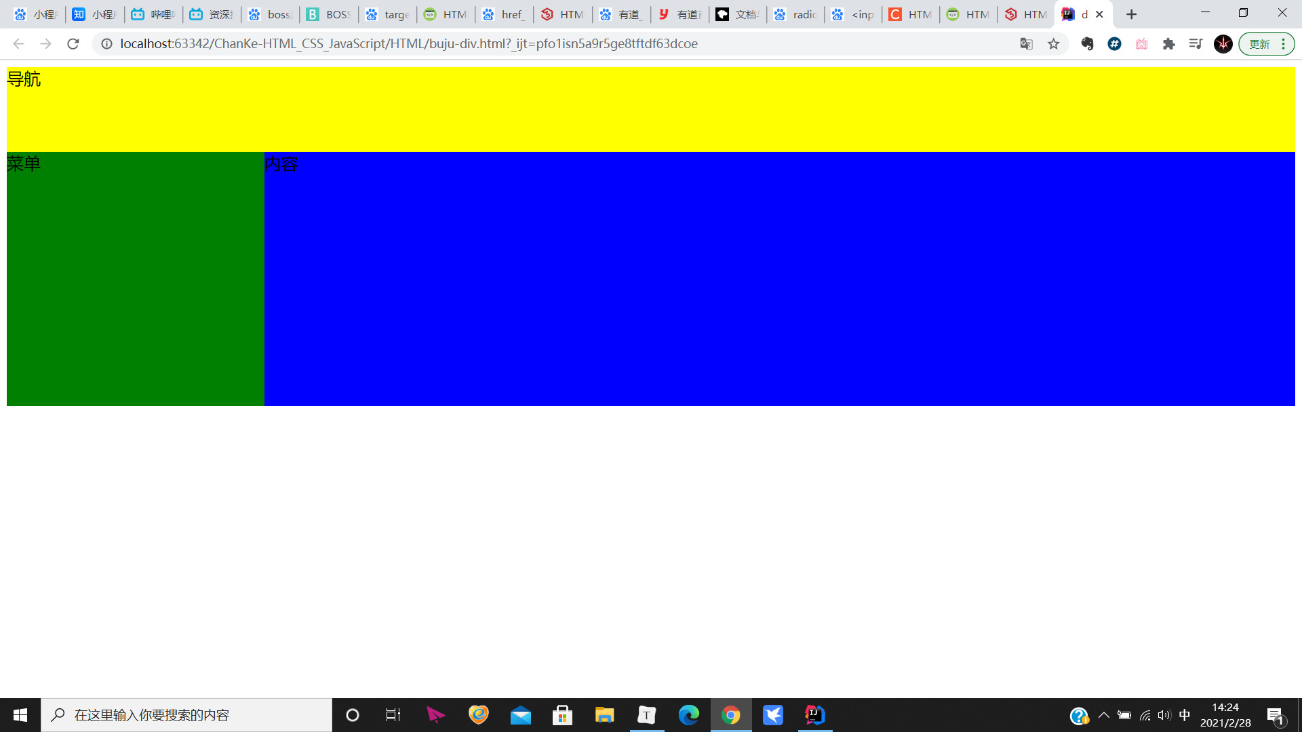Click the translate page icon
This screenshot has width=1302, height=732.
click(x=1026, y=44)
